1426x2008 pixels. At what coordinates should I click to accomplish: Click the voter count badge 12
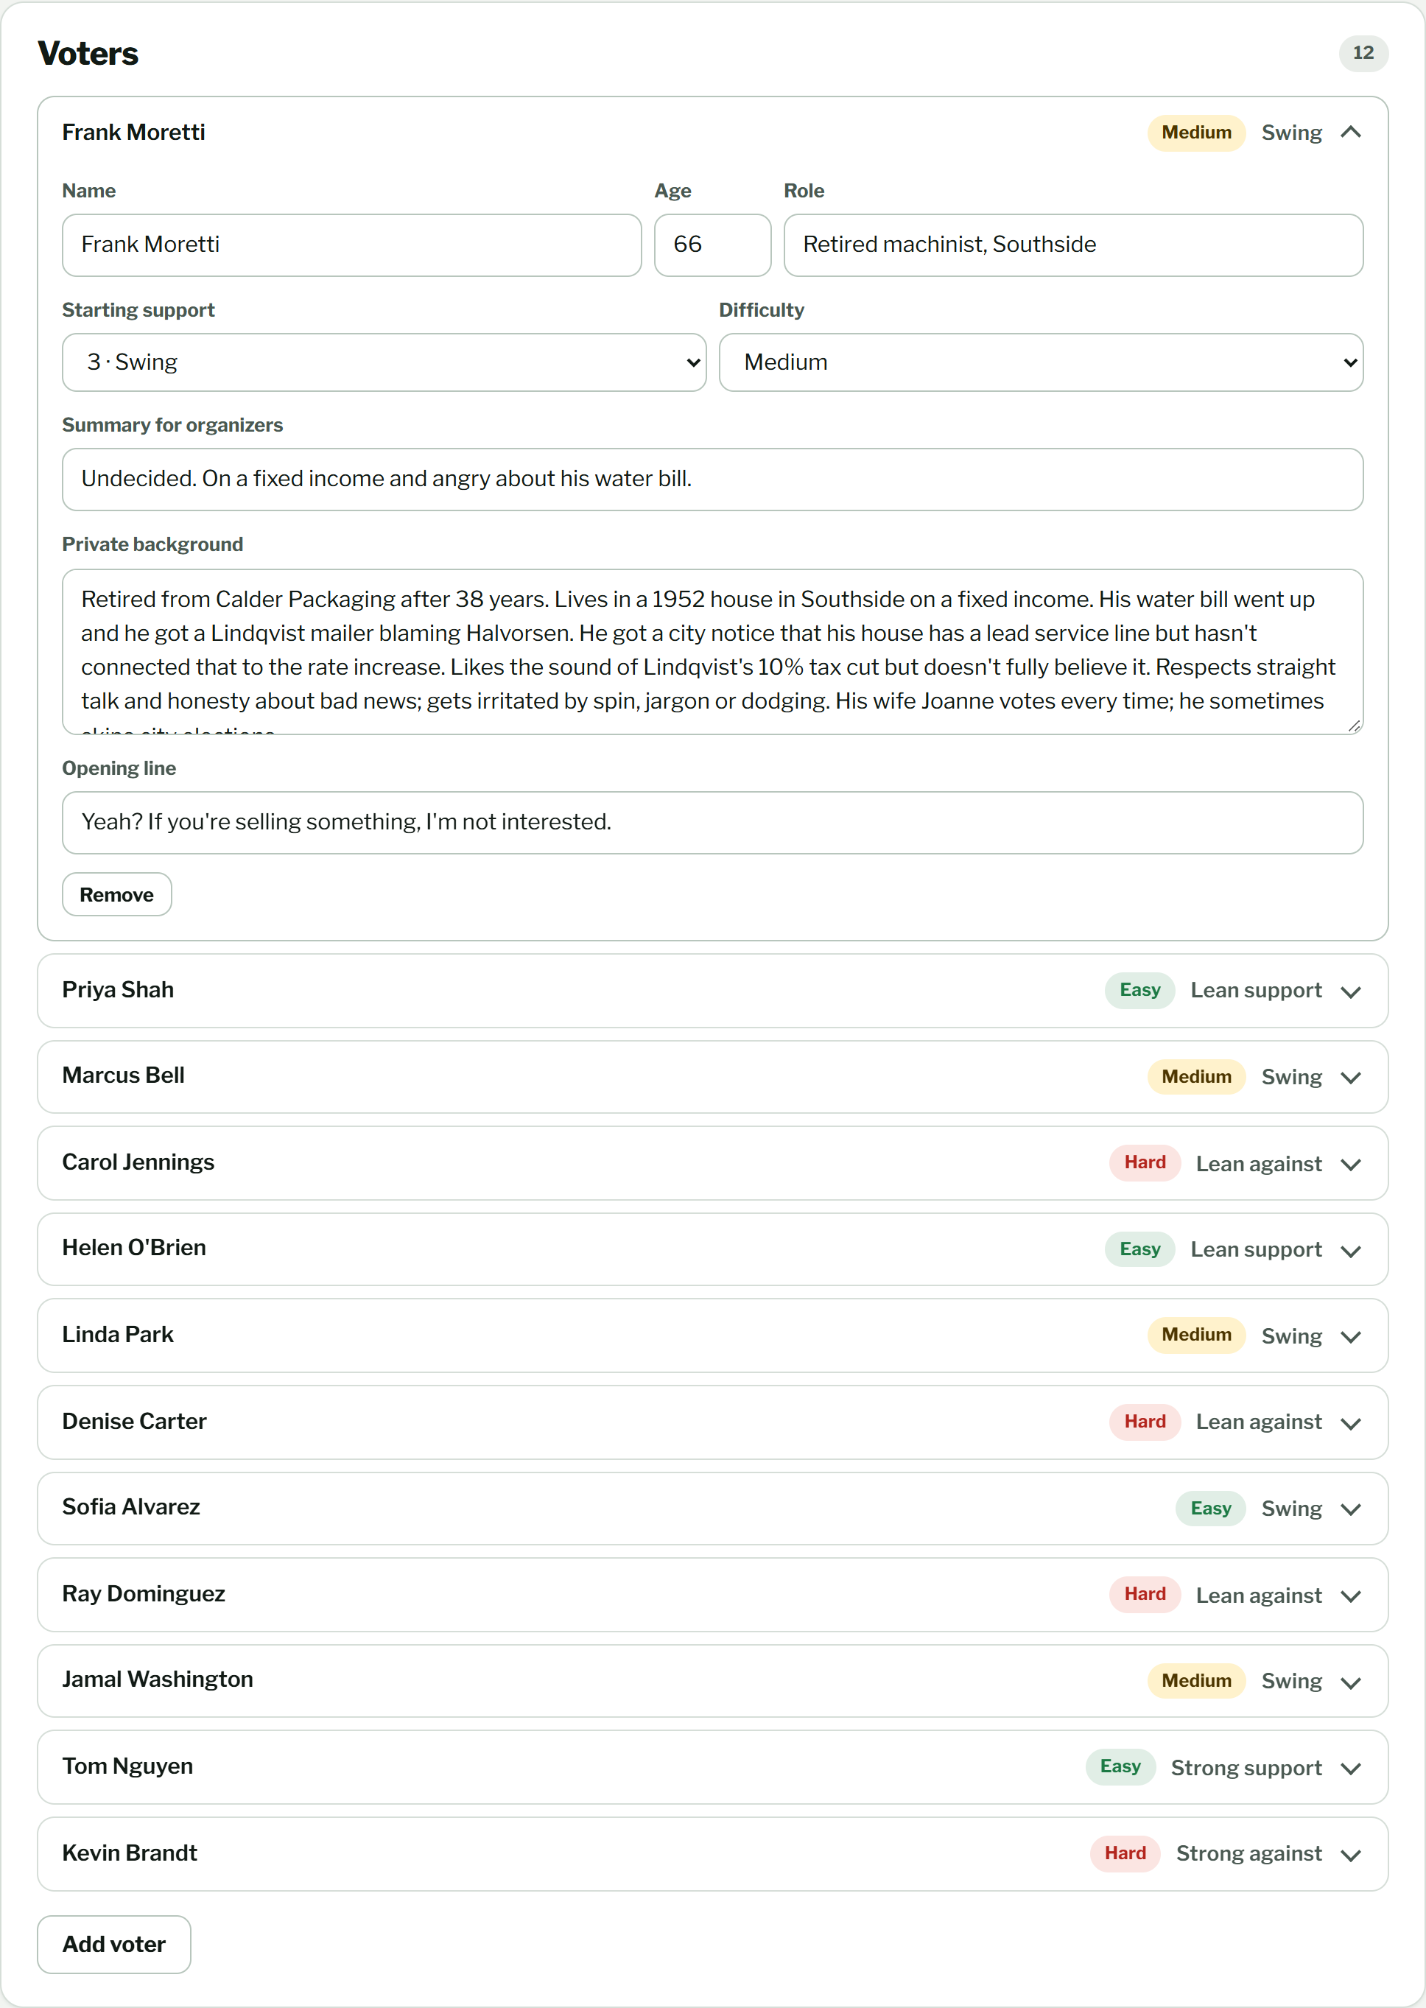pyautogui.click(x=1363, y=53)
